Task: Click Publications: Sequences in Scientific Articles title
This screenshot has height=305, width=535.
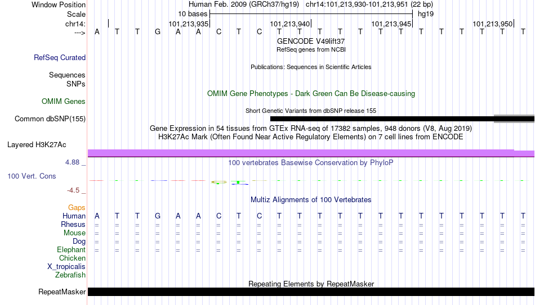Action: point(311,67)
